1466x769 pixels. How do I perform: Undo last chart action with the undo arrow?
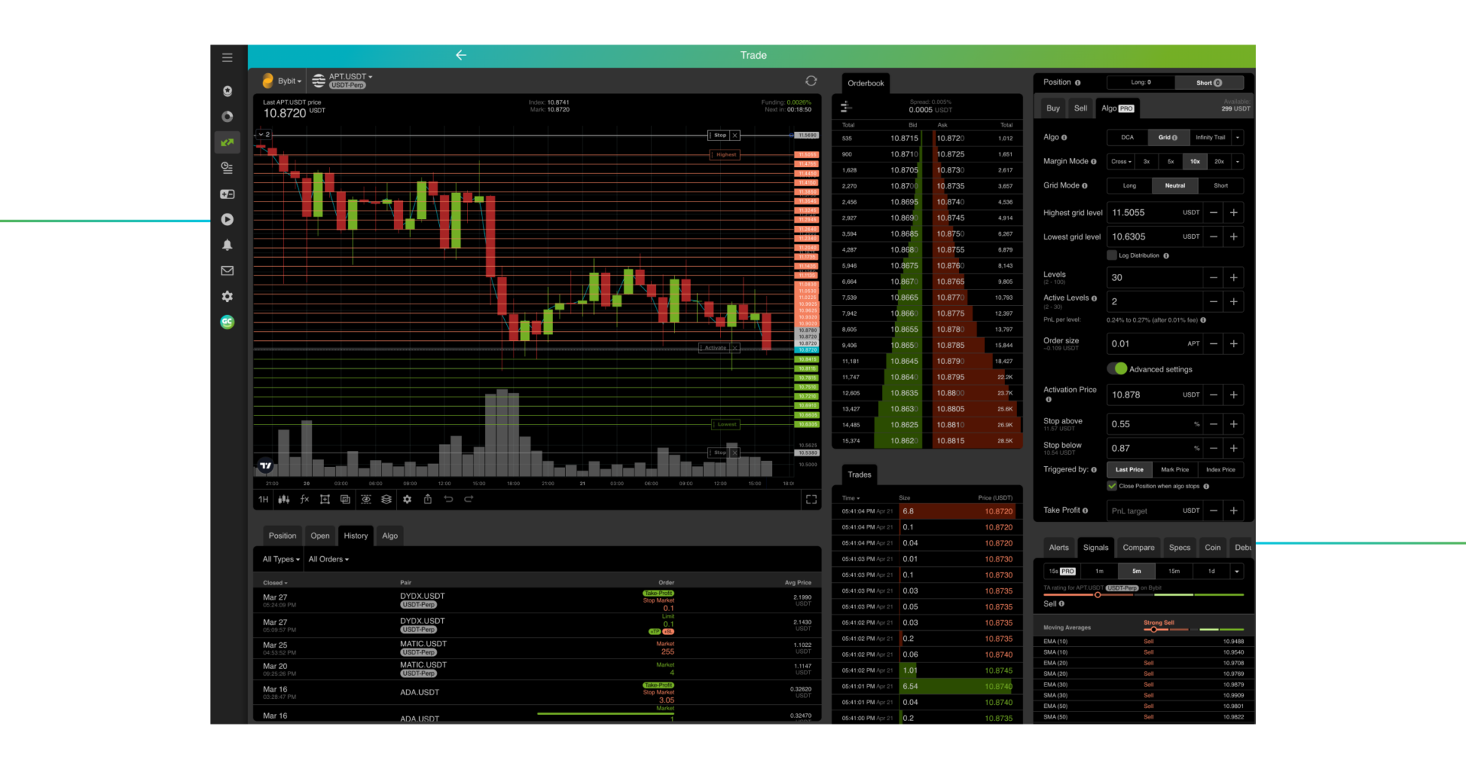448,499
